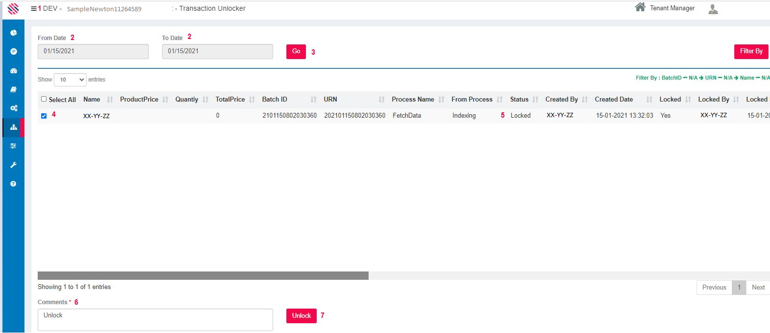Click the Previous pagination button
Screen dimensions: 770x333
click(x=714, y=288)
